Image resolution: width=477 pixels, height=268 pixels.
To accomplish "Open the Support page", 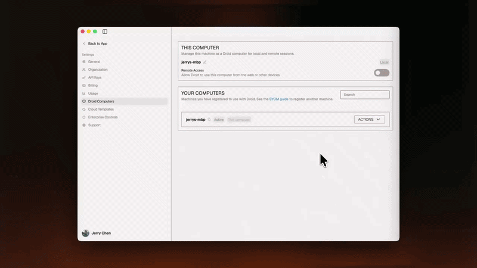I will pyautogui.click(x=94, y=125).
